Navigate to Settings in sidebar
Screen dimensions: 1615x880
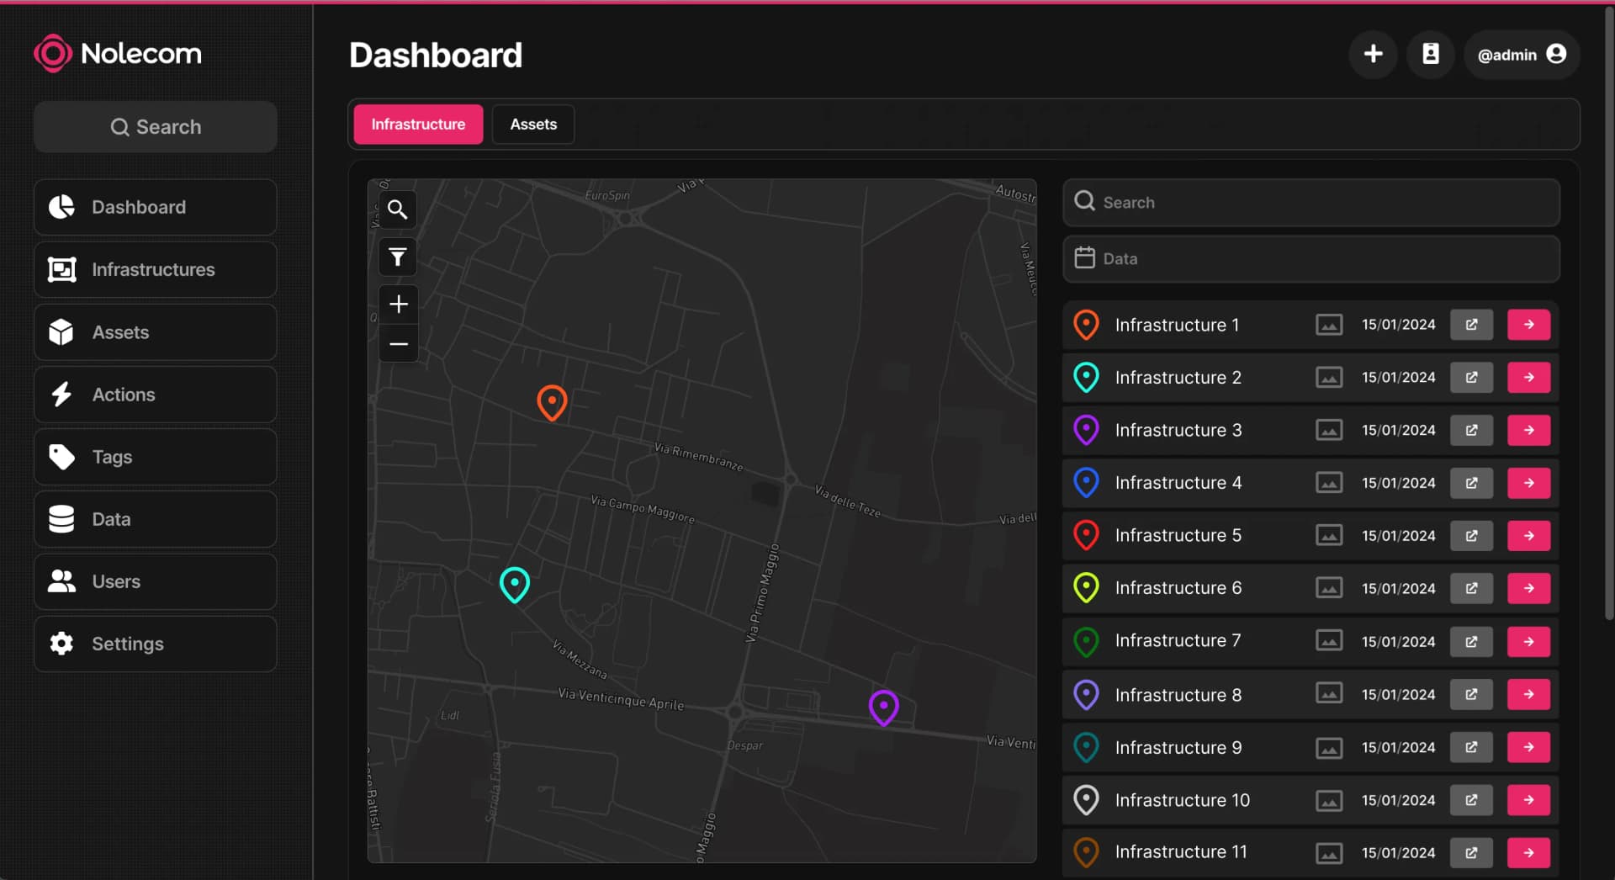(156, 644)
